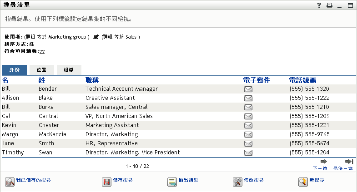
Task: Click the 電子郵件 column header
Action: click(x=256, y=80)
